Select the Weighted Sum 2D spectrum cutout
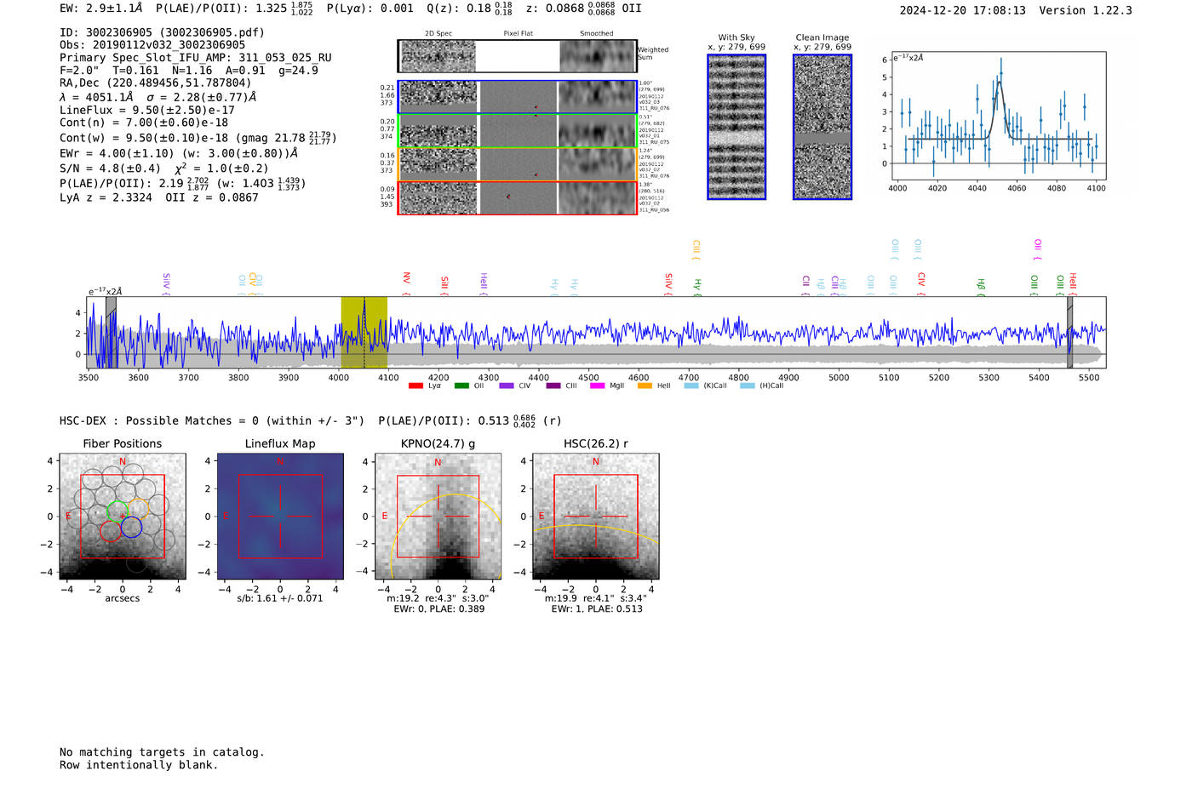 point(438,56)
